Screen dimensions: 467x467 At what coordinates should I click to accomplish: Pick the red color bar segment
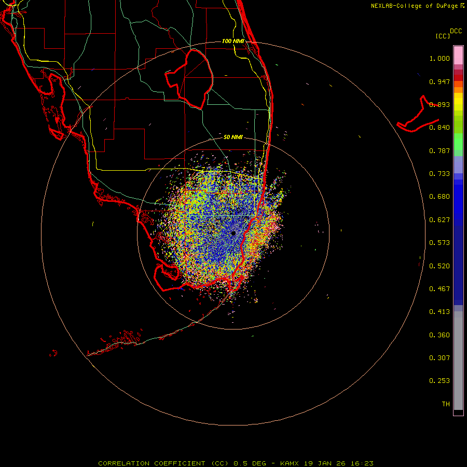(x=458, y=77)
